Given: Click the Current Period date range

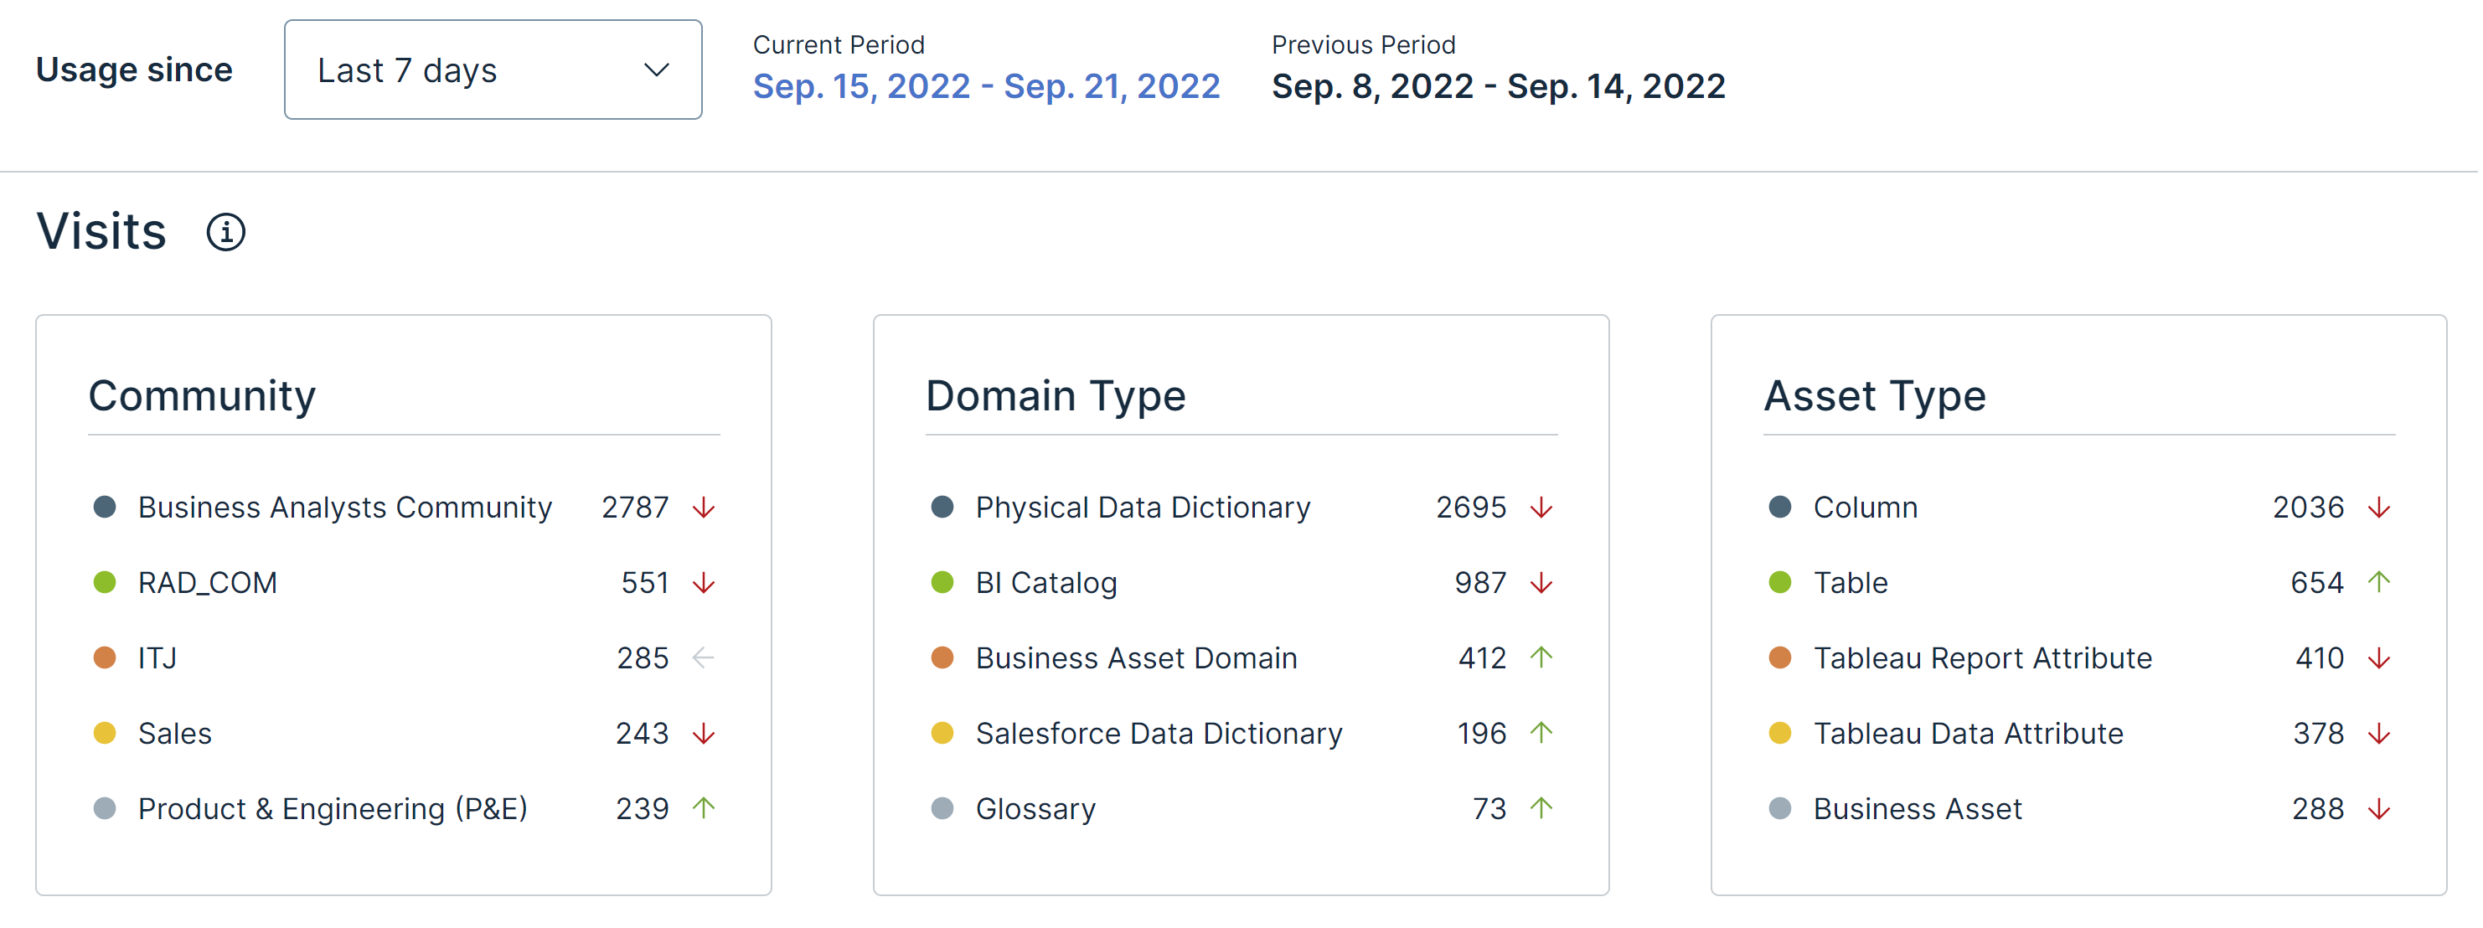Looking at the screenshot, I should tap(986, 87).
